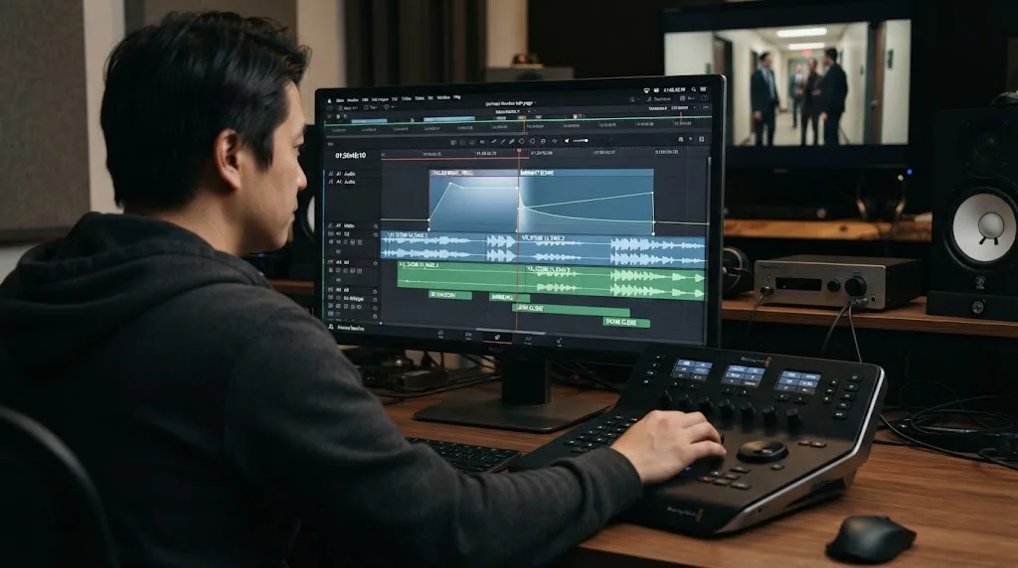Select the long green clip on third lower track
Screen dimensions: 1018x568
point(571,309)
